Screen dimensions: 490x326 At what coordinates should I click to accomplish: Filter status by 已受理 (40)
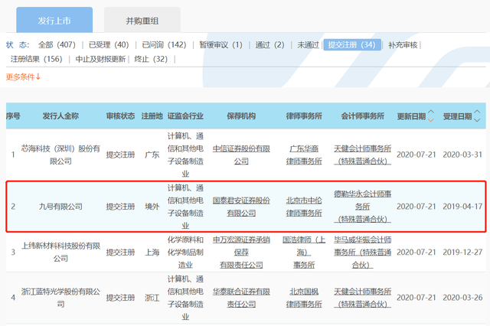pyautogui.click(x=109, y=45)
